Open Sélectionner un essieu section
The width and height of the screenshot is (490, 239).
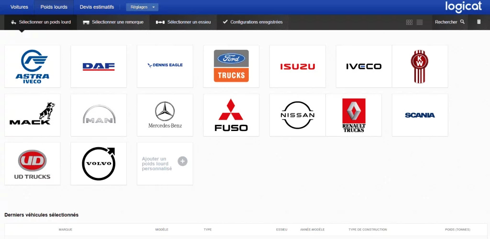183,22
